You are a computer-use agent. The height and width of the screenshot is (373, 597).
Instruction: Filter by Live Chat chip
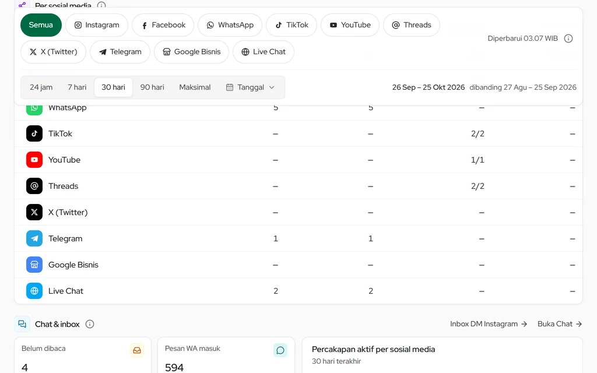264,52
